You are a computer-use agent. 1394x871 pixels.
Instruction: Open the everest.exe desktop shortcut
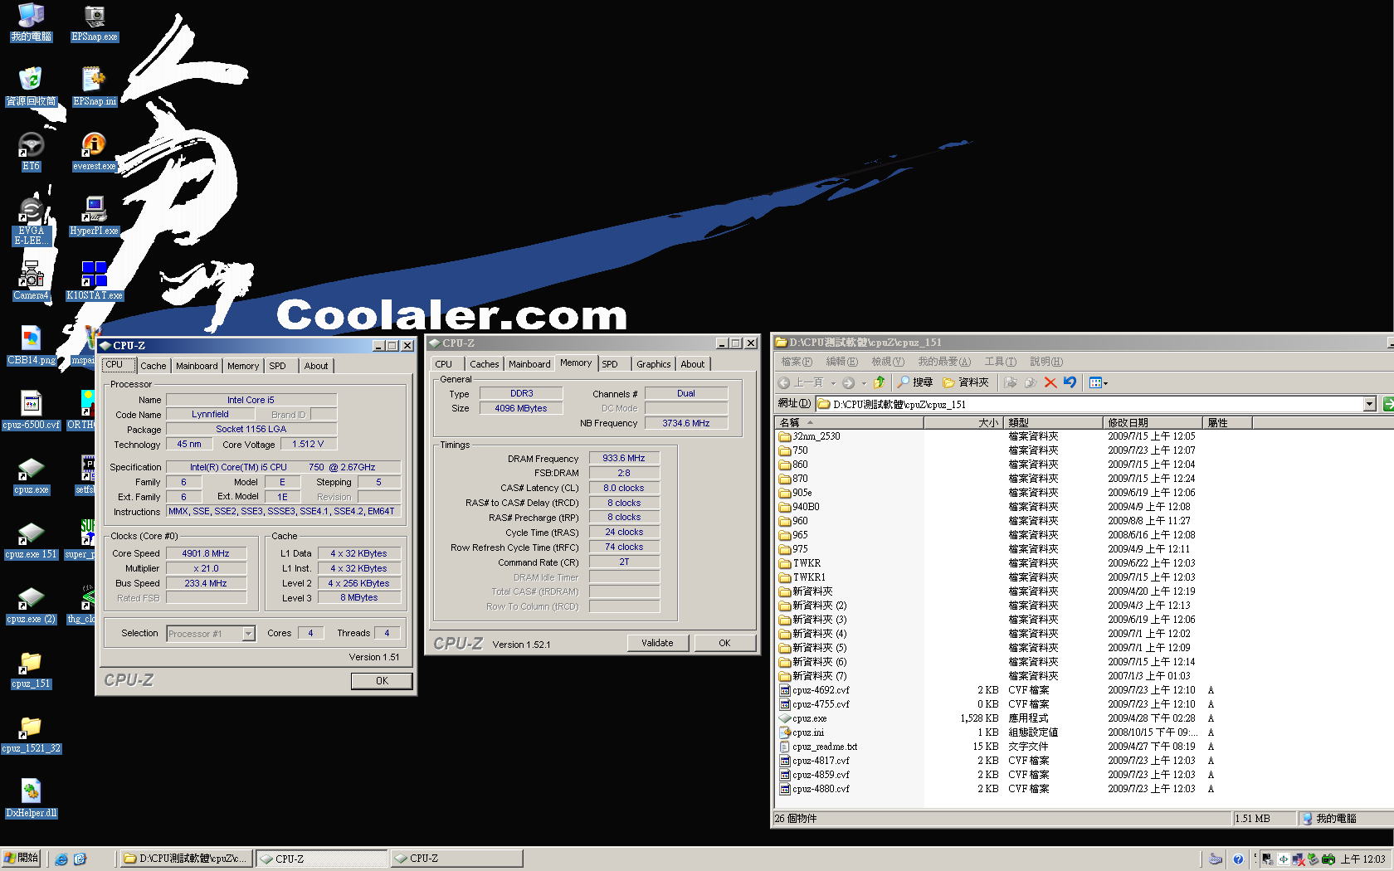point(95,153)
